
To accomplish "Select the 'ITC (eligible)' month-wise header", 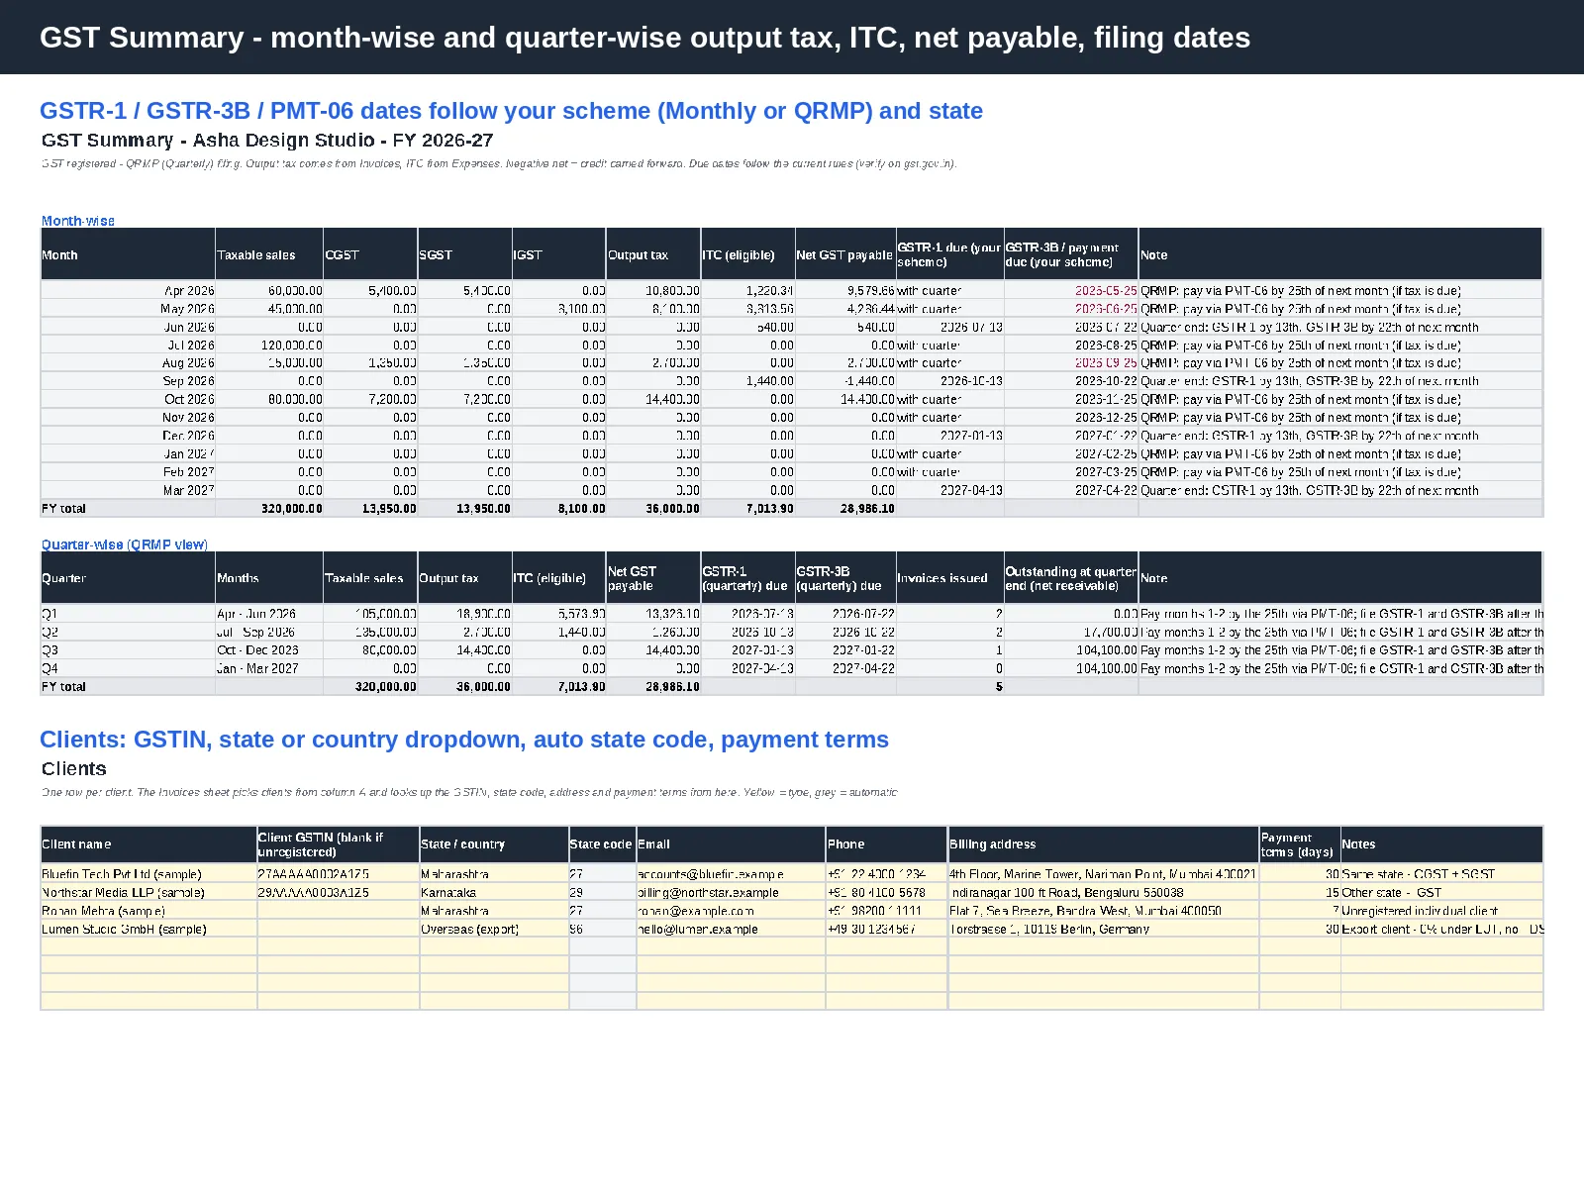I will pyautogui.click(x=747, y=254).
